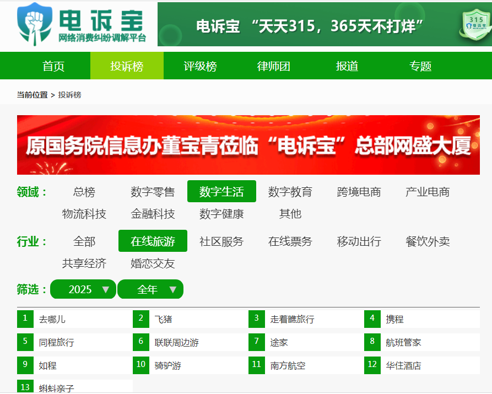This screenshot has width=492, height=394.
Task: Select 全部 in the industry row
Action: pyautogui.click(x=84, y=241)
